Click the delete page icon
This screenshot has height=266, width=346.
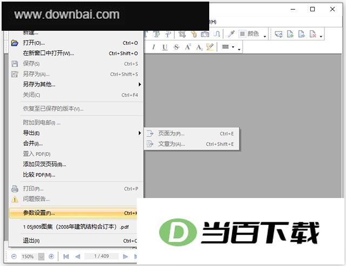point(312,34)
